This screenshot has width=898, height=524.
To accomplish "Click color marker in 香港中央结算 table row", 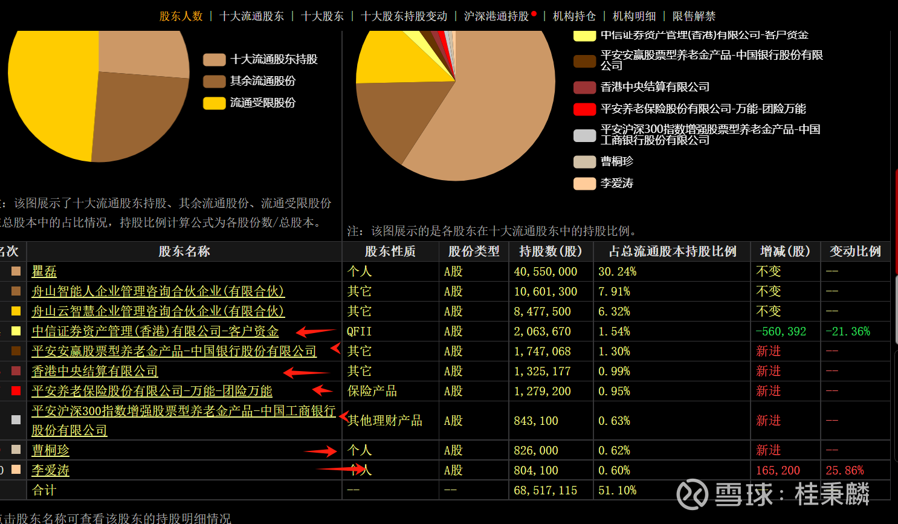I will point(16,371).
